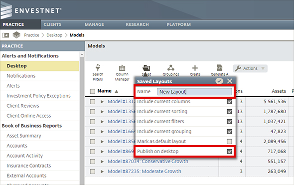Uncheck Include current grouping
Viewport: 294px width, 185px height.
click(x=229, y=132)
